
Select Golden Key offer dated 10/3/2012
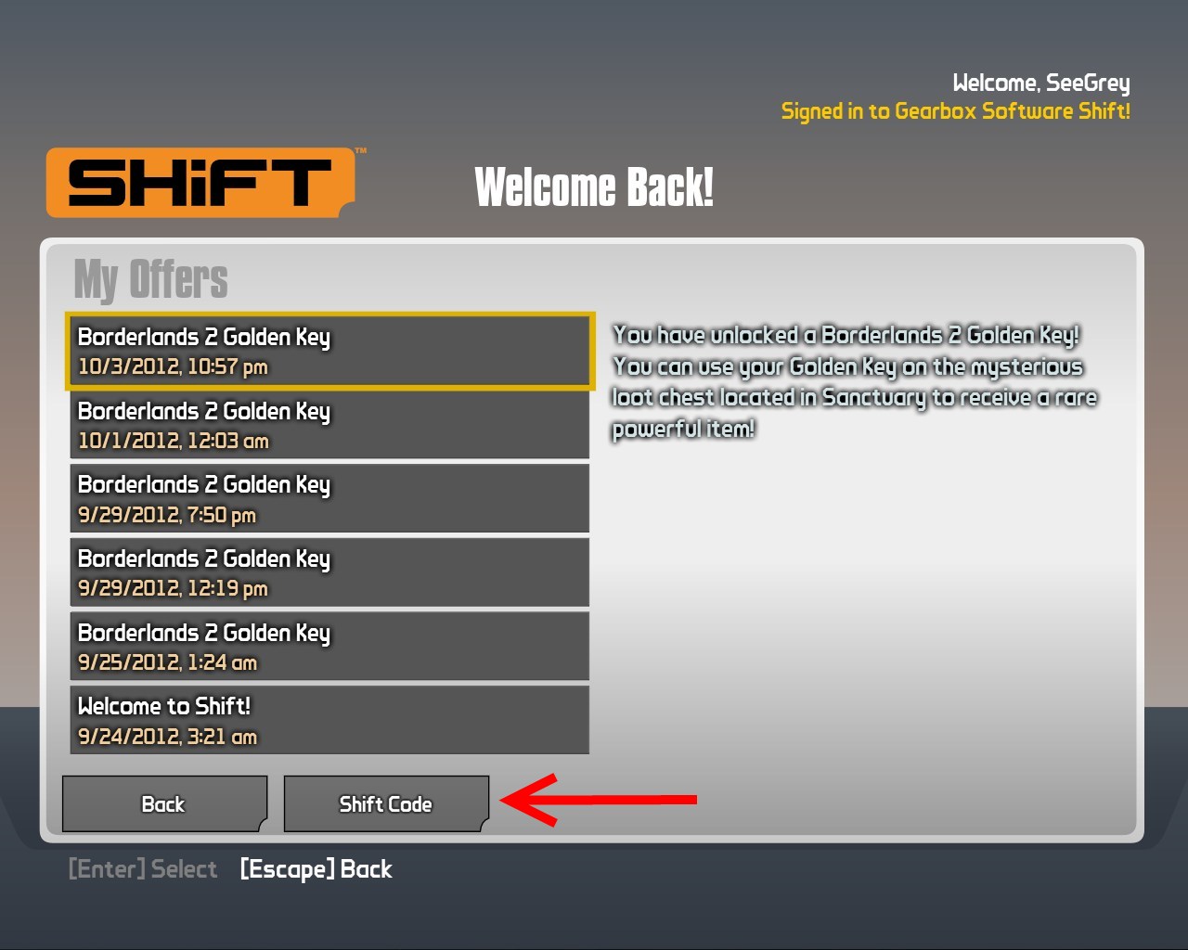(329, 351)
